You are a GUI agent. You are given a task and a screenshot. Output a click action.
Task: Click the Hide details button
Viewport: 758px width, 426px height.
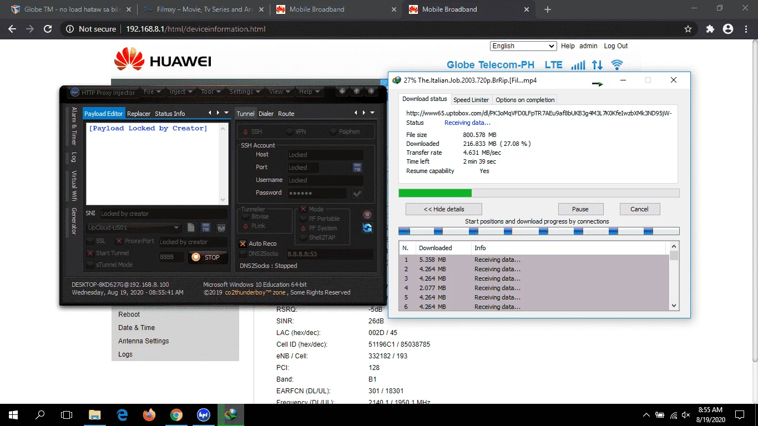point(444,209)
